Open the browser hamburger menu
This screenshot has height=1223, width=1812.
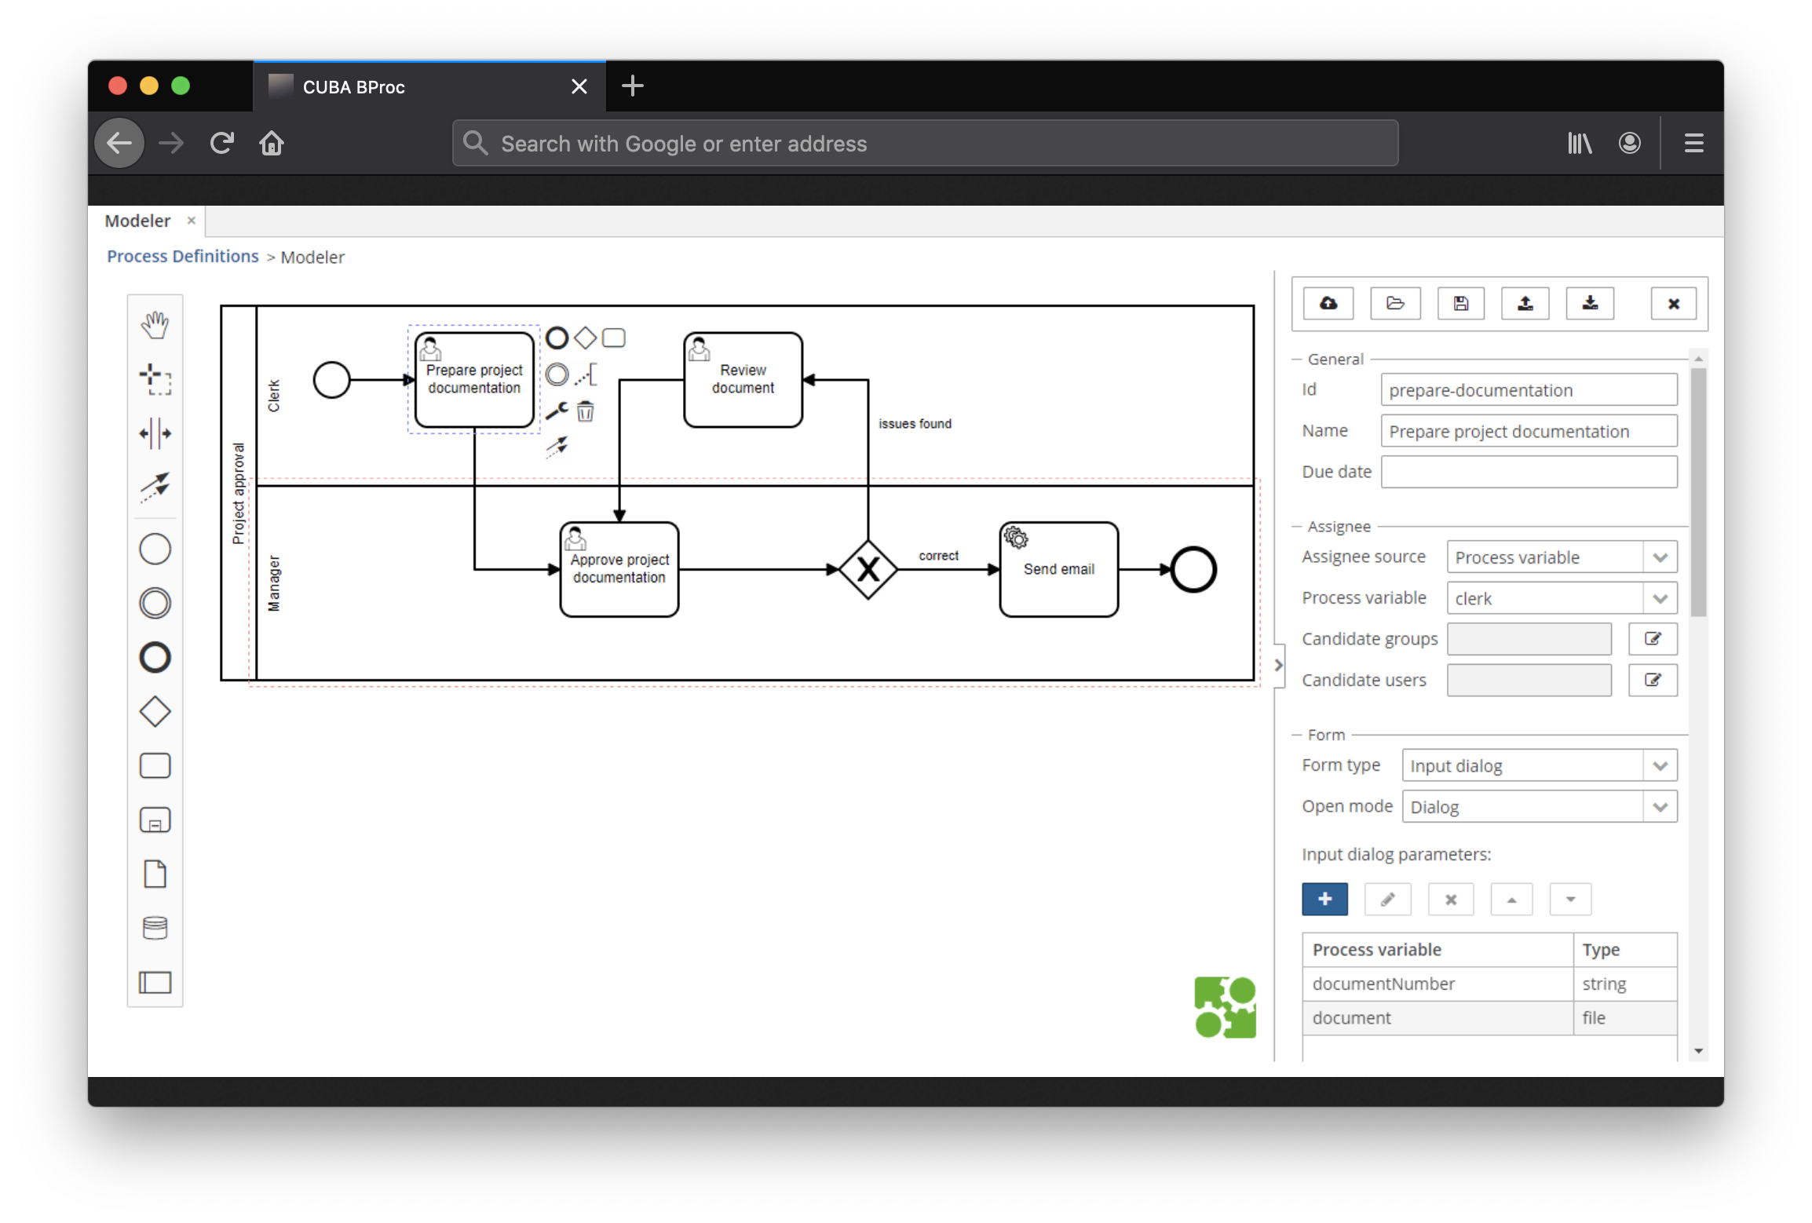coord(1693,143)
